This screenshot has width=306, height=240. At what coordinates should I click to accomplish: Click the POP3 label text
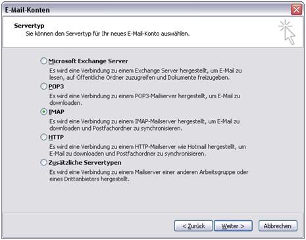tap(56, 86)
